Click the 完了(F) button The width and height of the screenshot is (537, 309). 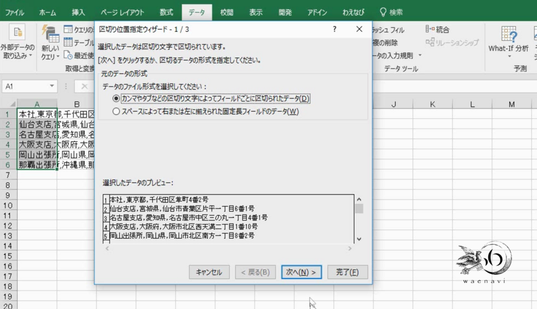click(x=348, y=272)
